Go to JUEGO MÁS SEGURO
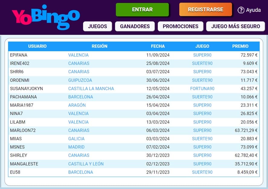This screenshot has width=268, height=189. click(x=235, y=26)
